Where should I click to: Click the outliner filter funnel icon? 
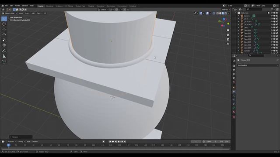coord(272,10)
